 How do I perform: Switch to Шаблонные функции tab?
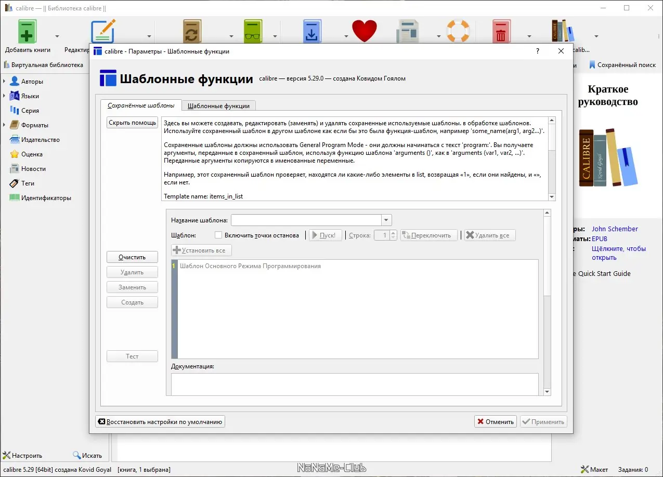218,106
